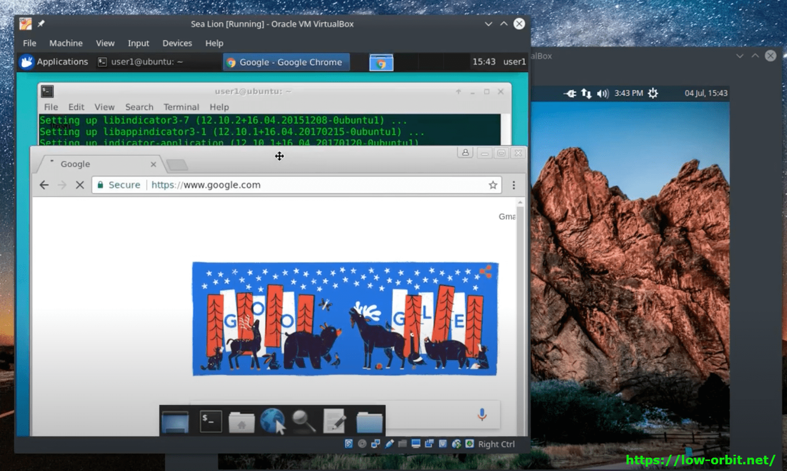Click the Chrome profile person icon
The image size is (787, 471).
click(x=465, y=153)
